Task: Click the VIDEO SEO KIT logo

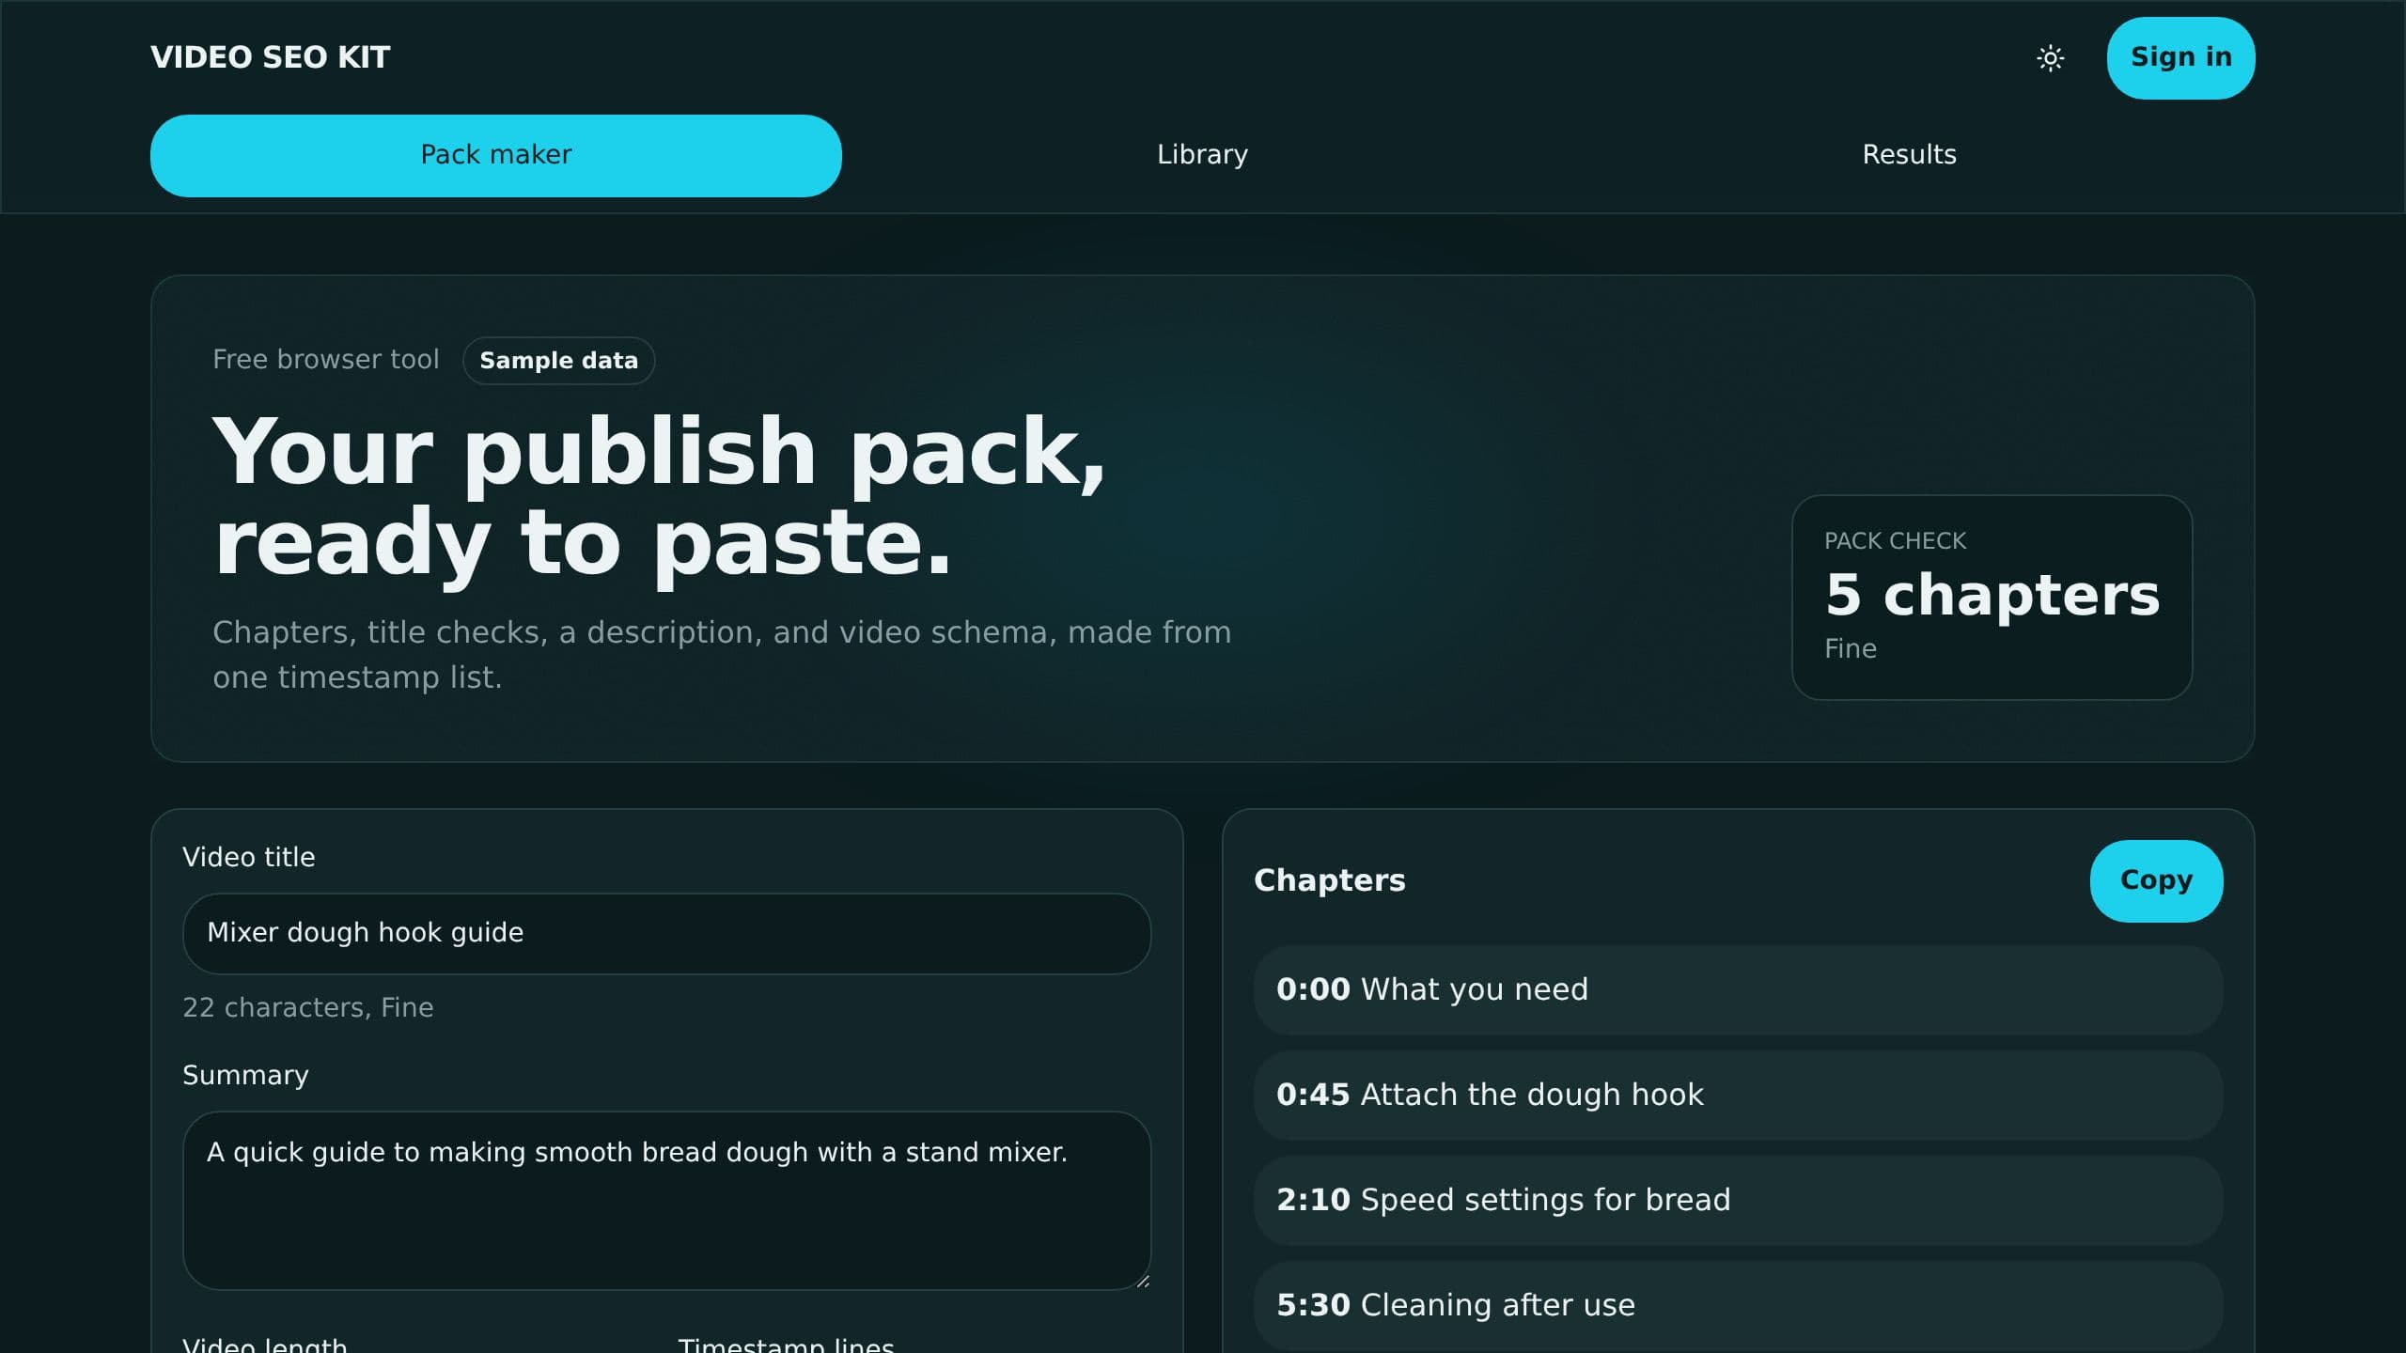Action: [271, 57]
